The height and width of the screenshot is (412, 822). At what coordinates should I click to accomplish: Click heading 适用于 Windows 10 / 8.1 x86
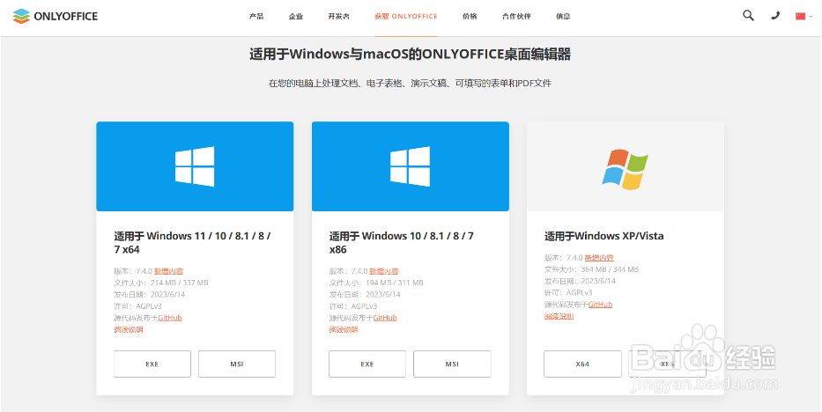(x=402, y=243)
